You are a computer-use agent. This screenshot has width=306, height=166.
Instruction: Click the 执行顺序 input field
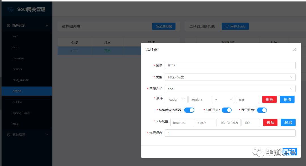point(230,133)
